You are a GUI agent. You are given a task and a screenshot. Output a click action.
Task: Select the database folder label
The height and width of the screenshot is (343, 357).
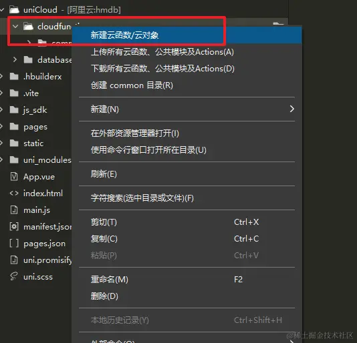pos(55,60)
